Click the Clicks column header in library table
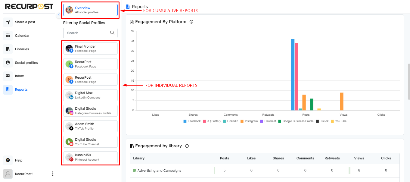Screen dimensions: 410x182 386,158
